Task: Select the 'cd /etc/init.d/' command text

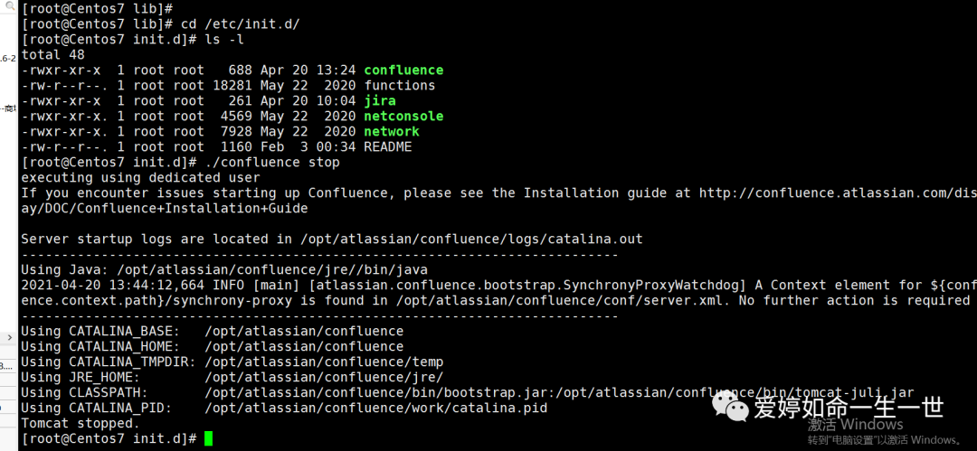Action: [241, 24]
